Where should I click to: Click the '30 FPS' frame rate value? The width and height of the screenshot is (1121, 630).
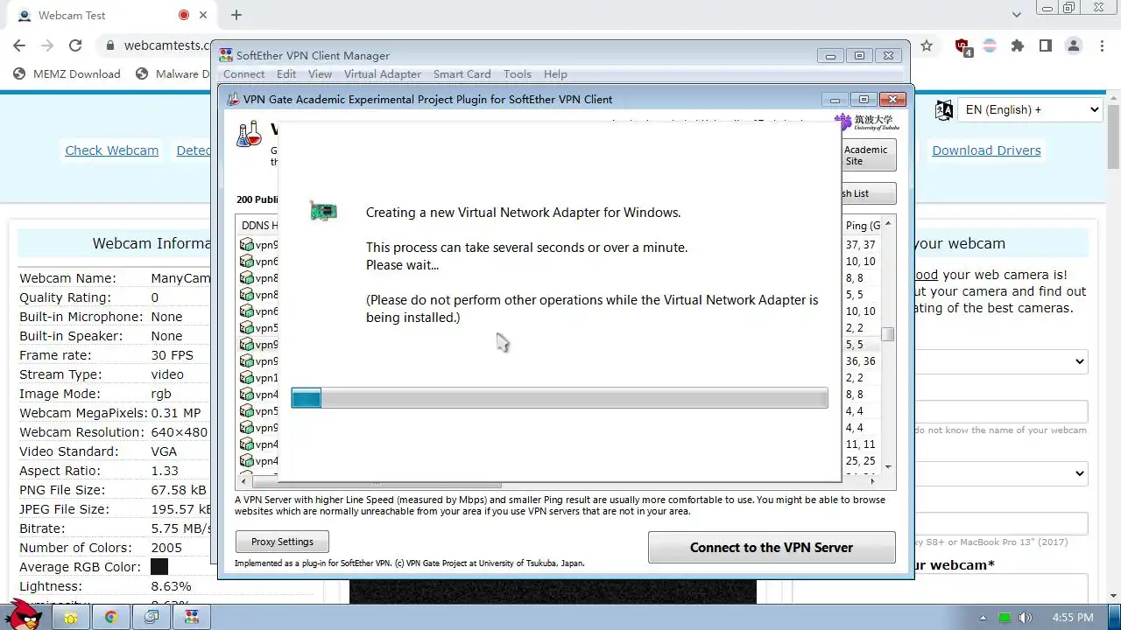171,355
